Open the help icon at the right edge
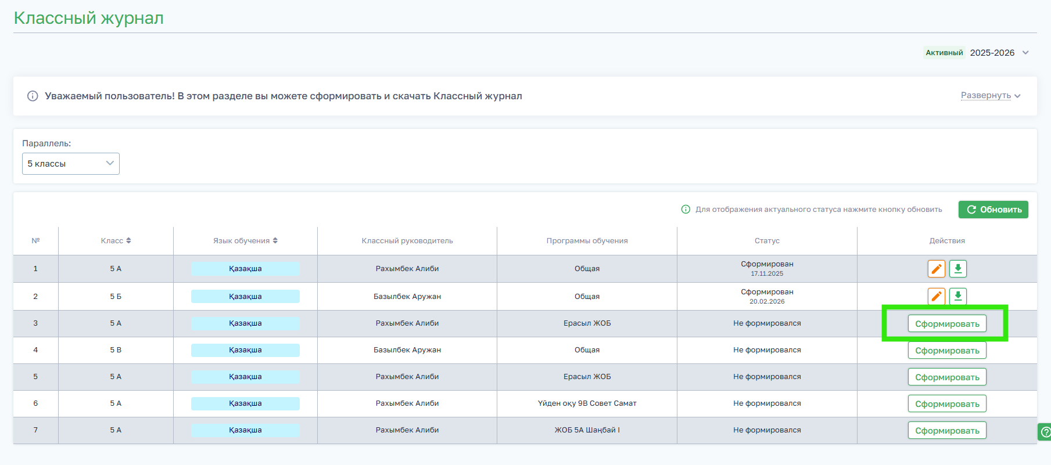The height and width of the screenshot is (465, 1051). point(1045,432)
